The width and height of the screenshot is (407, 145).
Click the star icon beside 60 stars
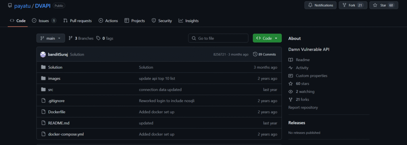point(291,83)
